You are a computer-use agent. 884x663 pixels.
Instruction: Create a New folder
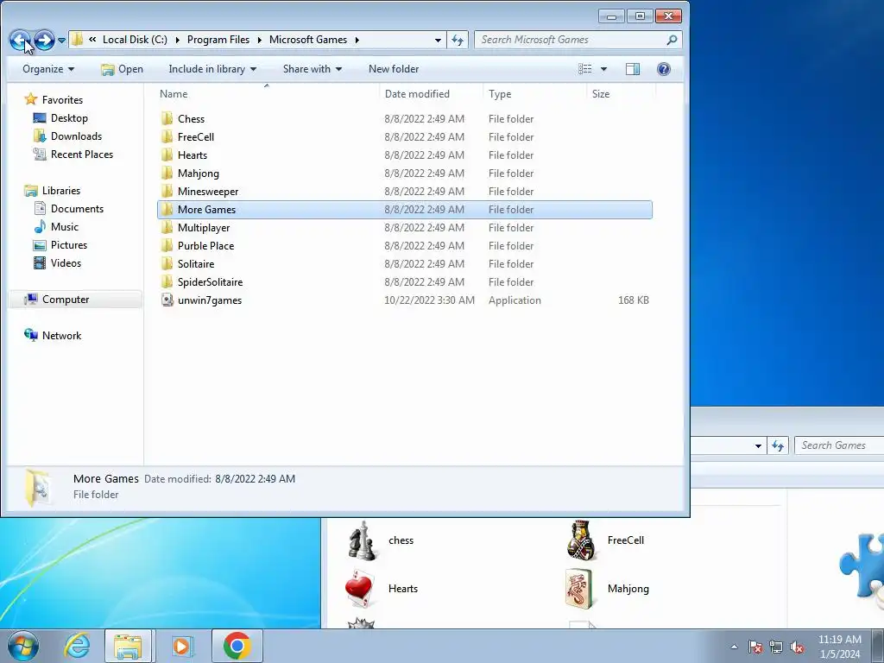pos(394,69)
